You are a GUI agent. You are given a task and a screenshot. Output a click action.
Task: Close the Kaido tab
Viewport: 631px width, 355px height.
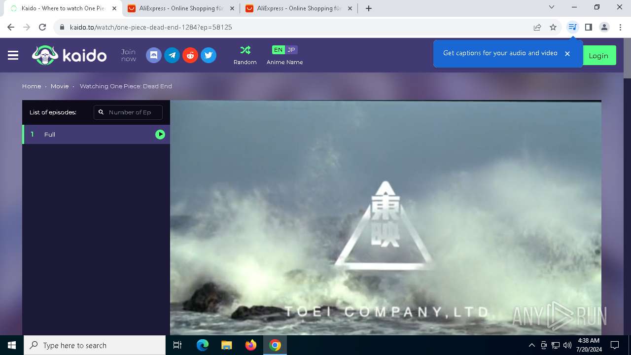click(114, 8)
